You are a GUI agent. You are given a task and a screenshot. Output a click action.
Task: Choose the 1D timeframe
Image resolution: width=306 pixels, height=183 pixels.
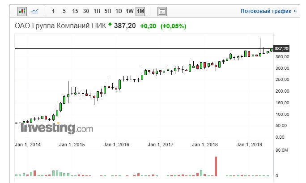pyautogui.click(x=119, y=11)
